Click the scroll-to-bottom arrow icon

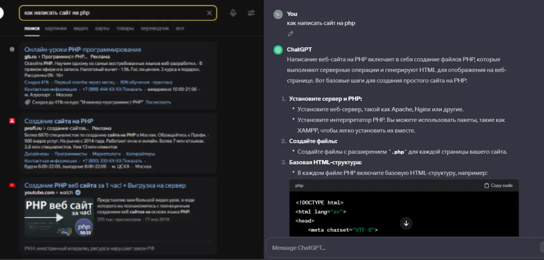tap(406, 223)
